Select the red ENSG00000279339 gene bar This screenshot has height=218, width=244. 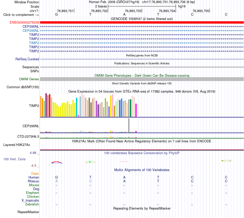[142, 23]
